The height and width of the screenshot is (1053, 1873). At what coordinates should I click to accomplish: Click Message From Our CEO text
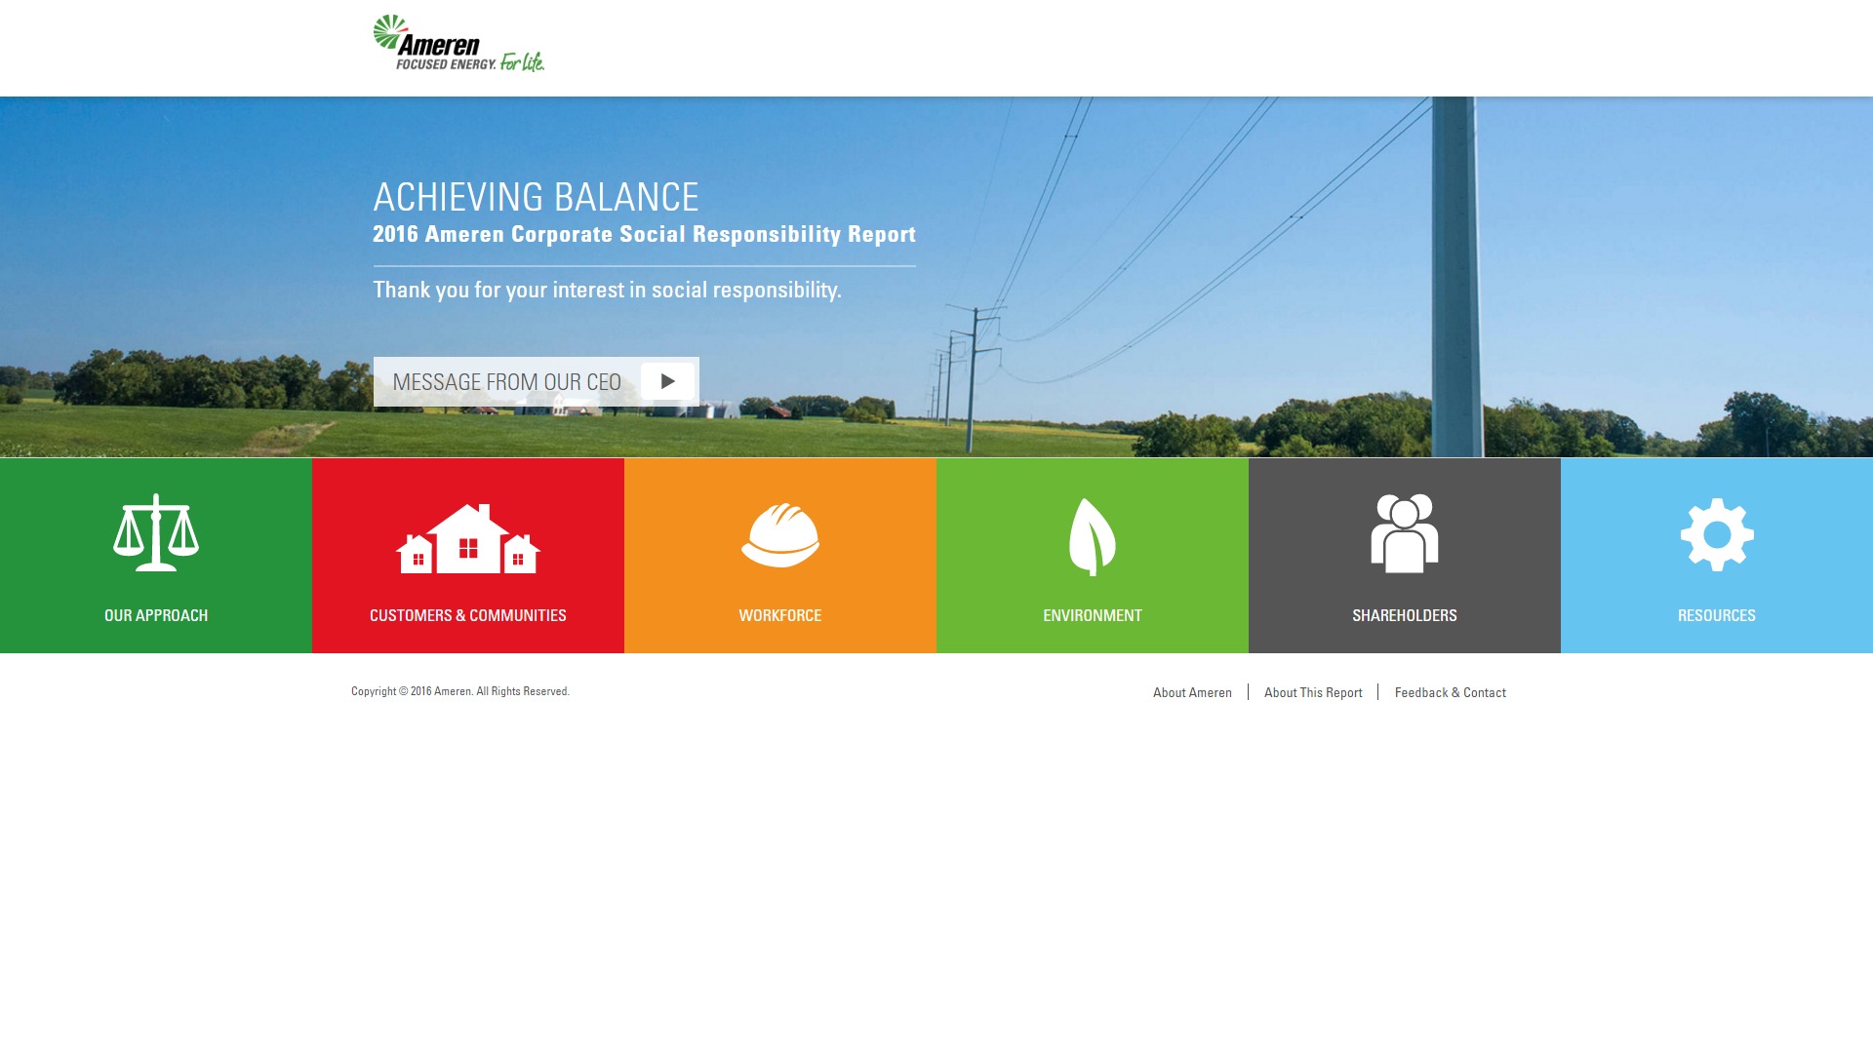[506, 381]
